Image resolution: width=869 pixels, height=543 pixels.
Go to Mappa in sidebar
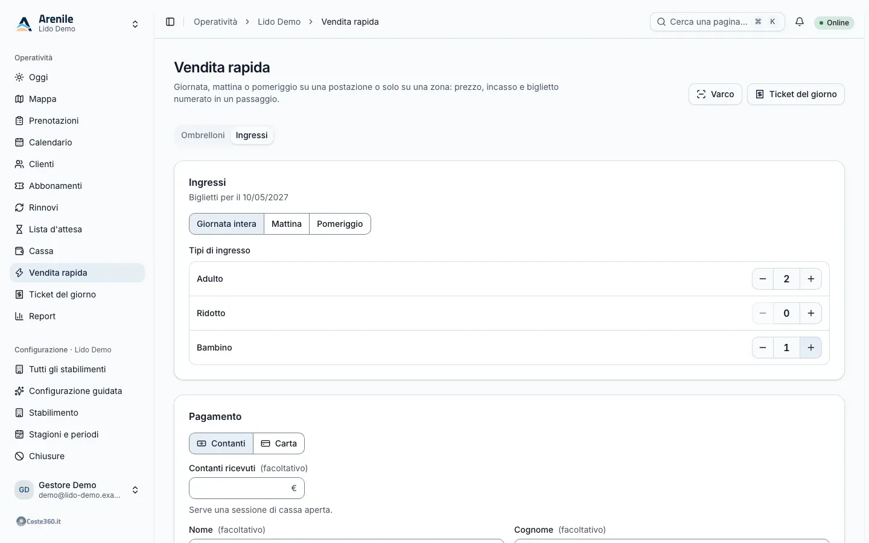77,99
